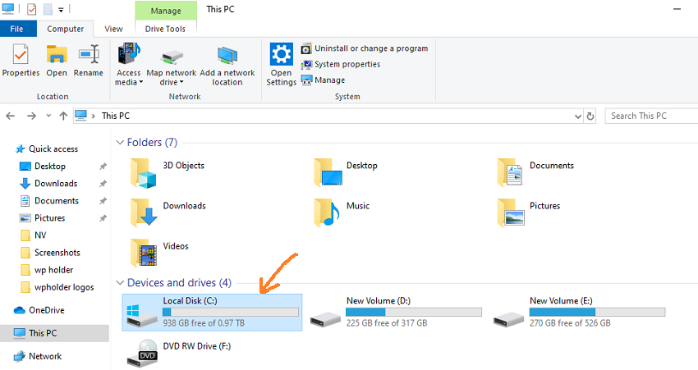Click the Search This PC field
The height and width of the screenshot is (370, 698).
coord(651,116)
